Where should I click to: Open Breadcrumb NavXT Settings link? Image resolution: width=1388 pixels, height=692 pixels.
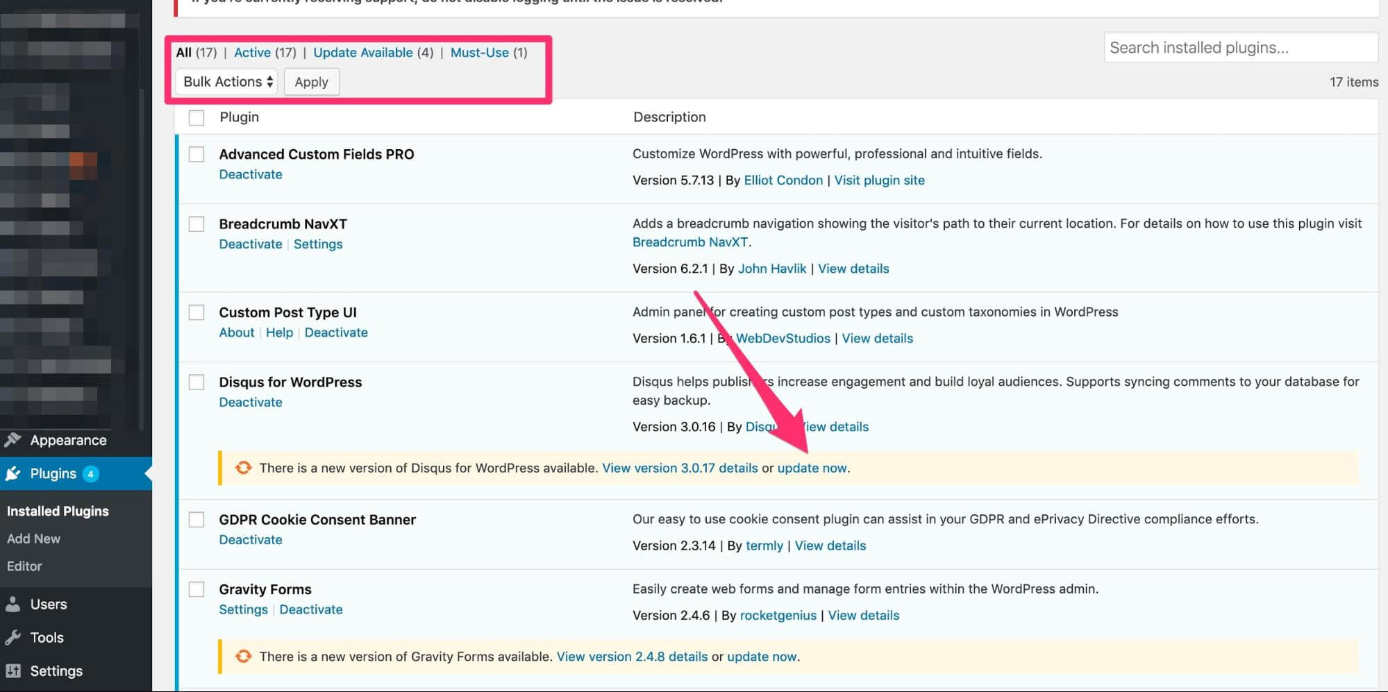point(318,244)
